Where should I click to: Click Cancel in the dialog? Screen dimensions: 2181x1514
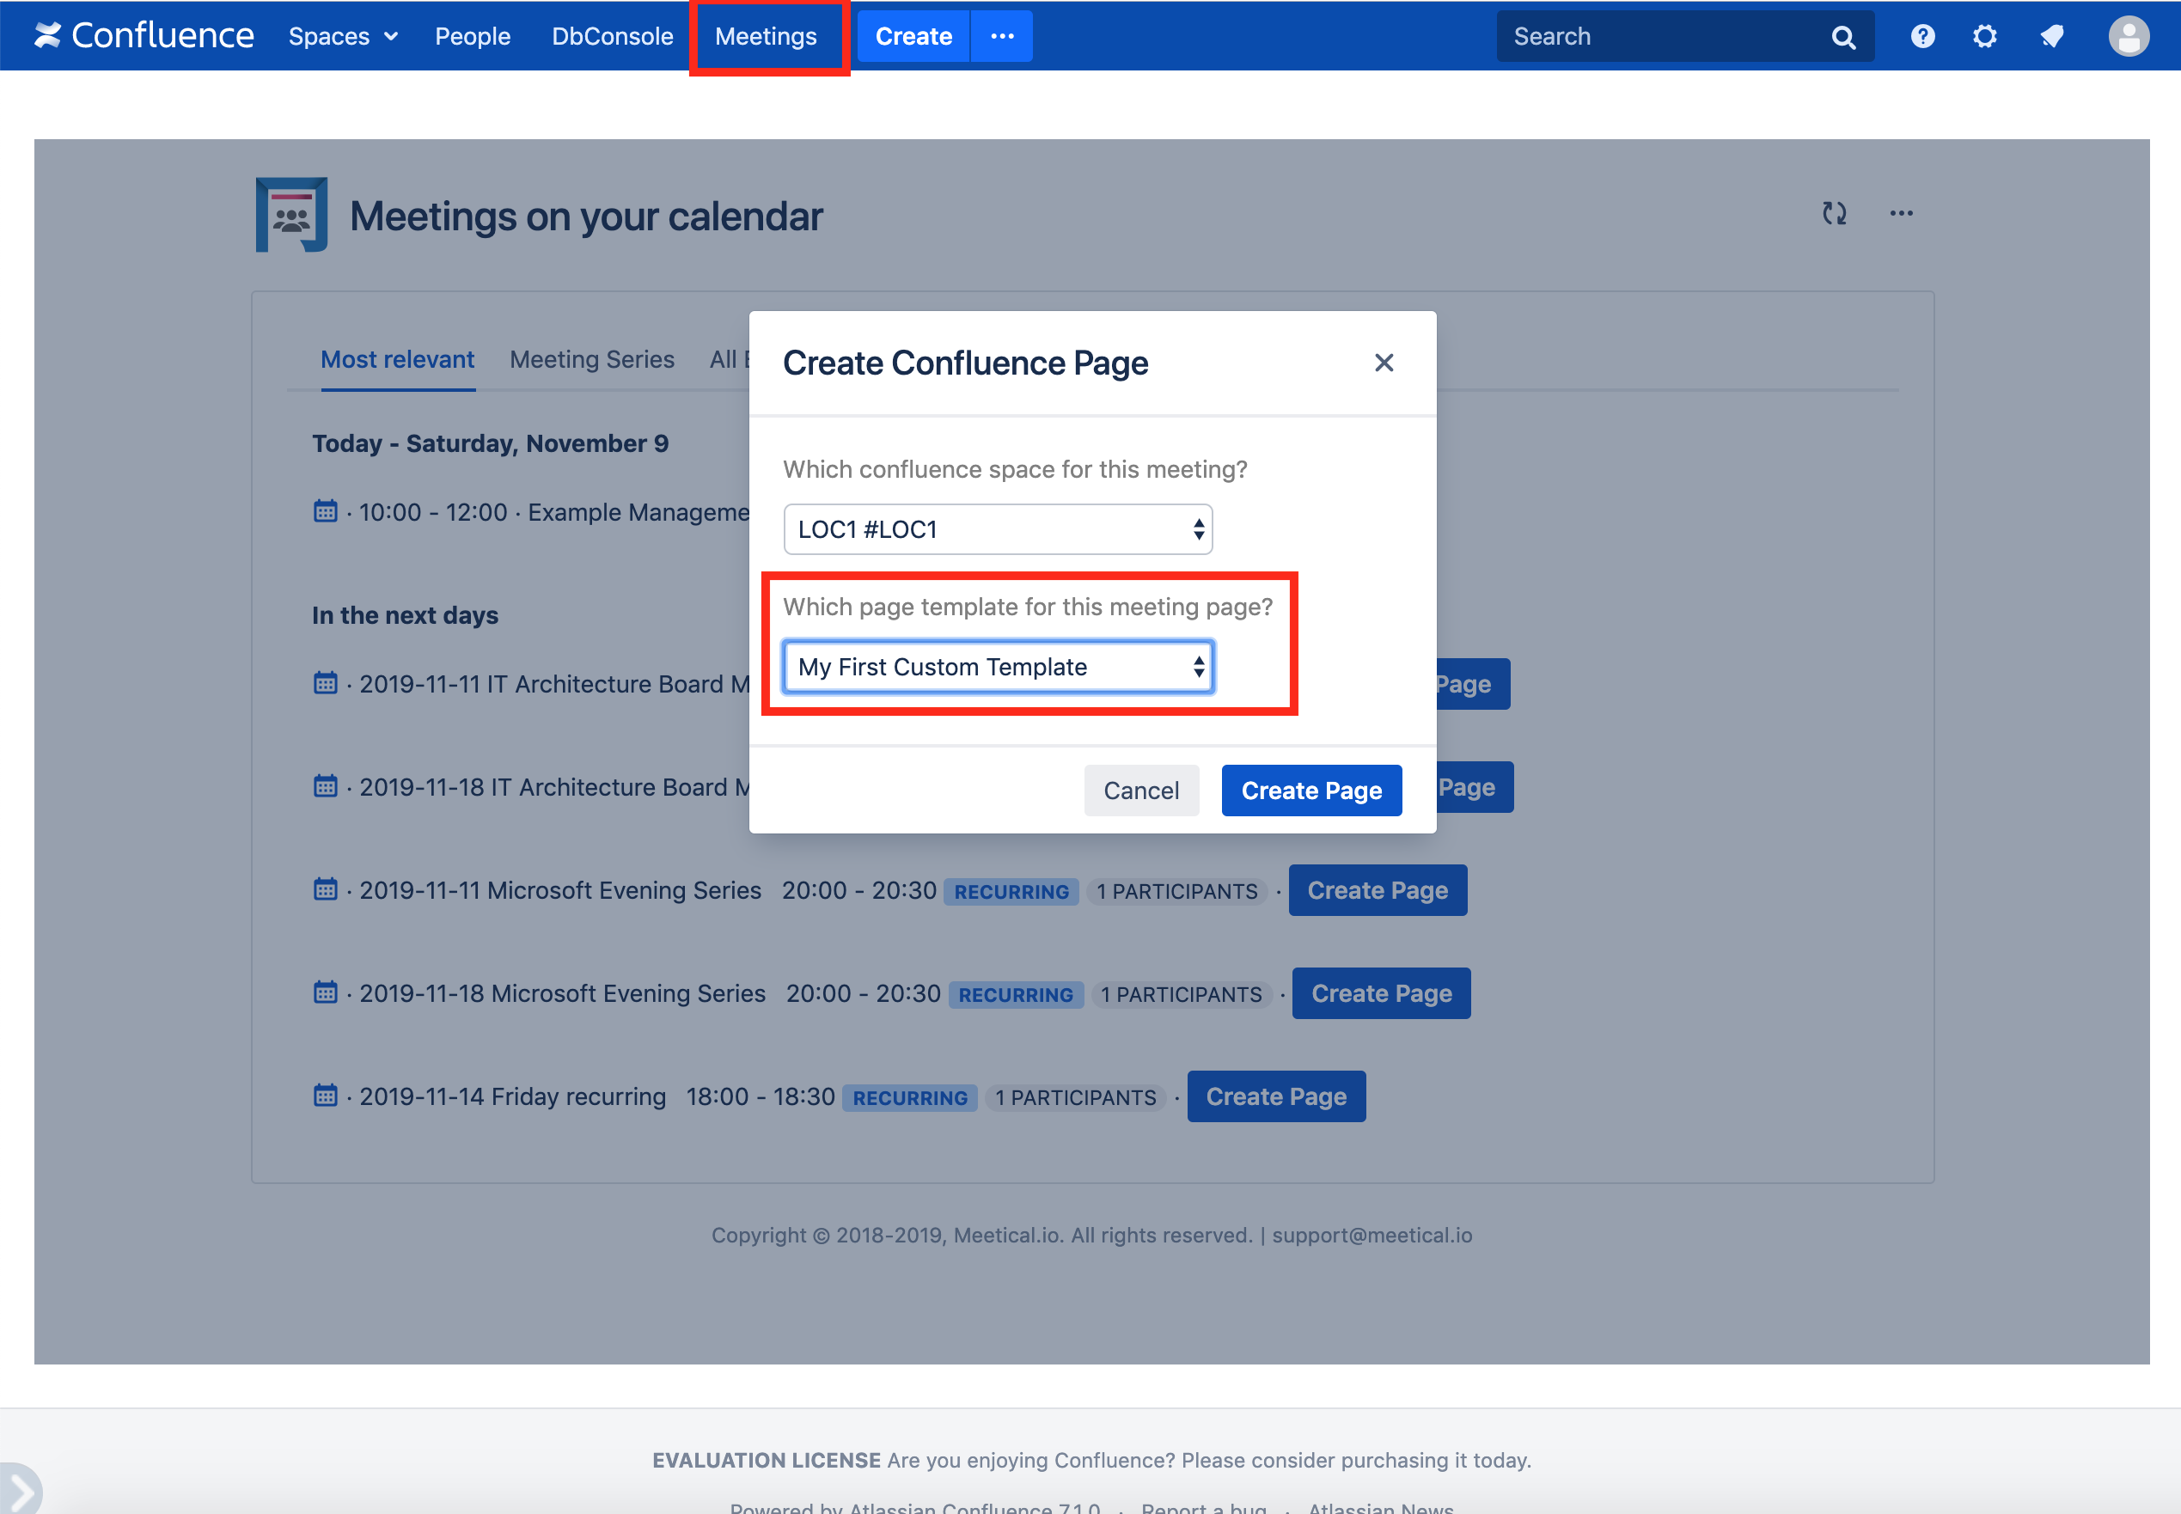[1141, 791]
